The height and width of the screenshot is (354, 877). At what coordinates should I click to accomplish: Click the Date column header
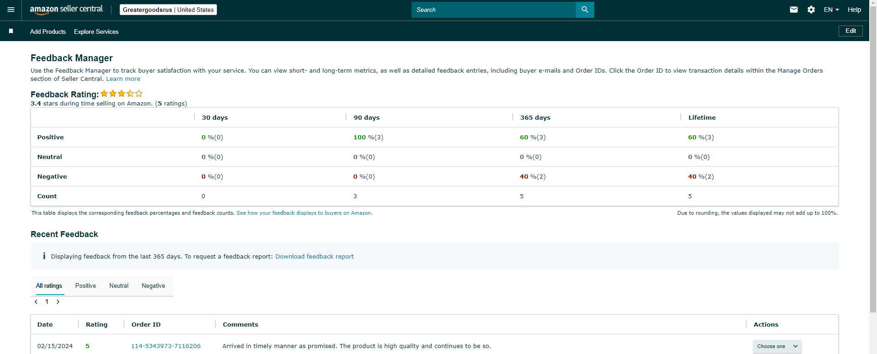pyautogui.click(x=45, y=324)
